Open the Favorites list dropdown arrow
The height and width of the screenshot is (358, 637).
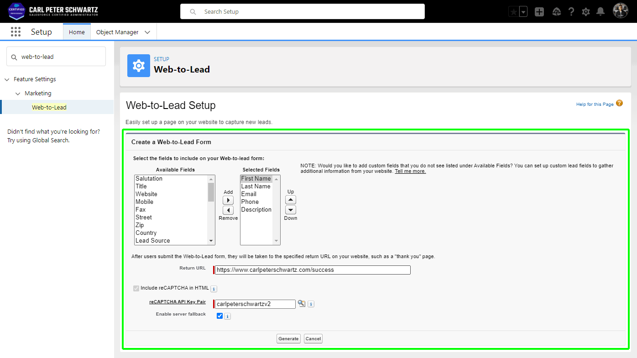pos(523,12)
